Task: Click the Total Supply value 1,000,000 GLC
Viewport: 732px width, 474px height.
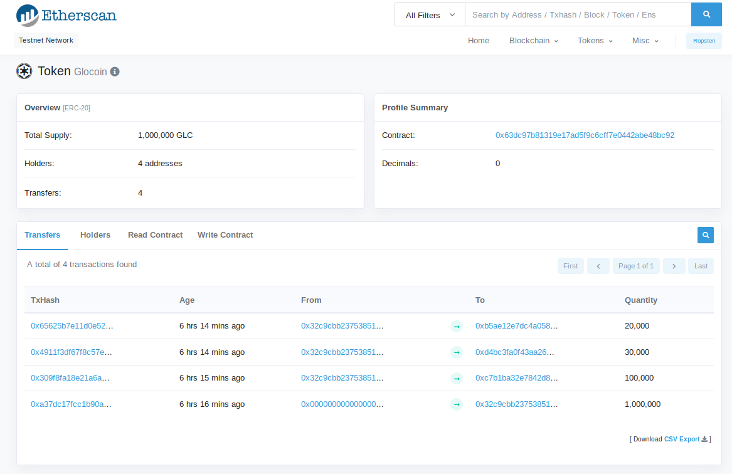Action: pos(165,135)
